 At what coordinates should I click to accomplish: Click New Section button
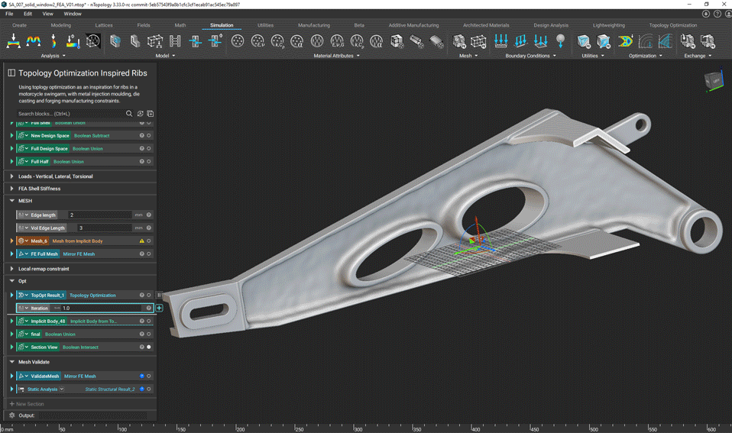pyautogui.click(x=27, y=403)
